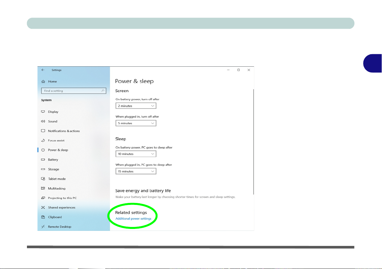This screenshot has width=382, height=269.
Task: Open plugged-in screen turn-off dropdown (5 minutes)
Action: click(136, 123)
